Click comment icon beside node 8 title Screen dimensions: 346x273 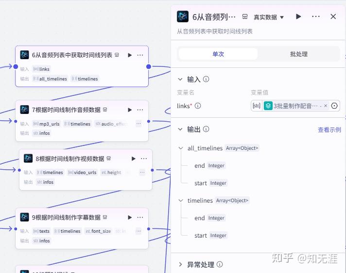click(109, 158)
